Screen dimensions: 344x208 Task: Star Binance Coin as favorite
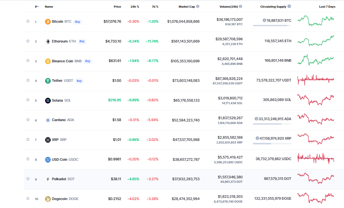tap(28, 61)
